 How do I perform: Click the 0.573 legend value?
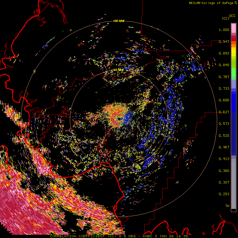tap(224, 124)
